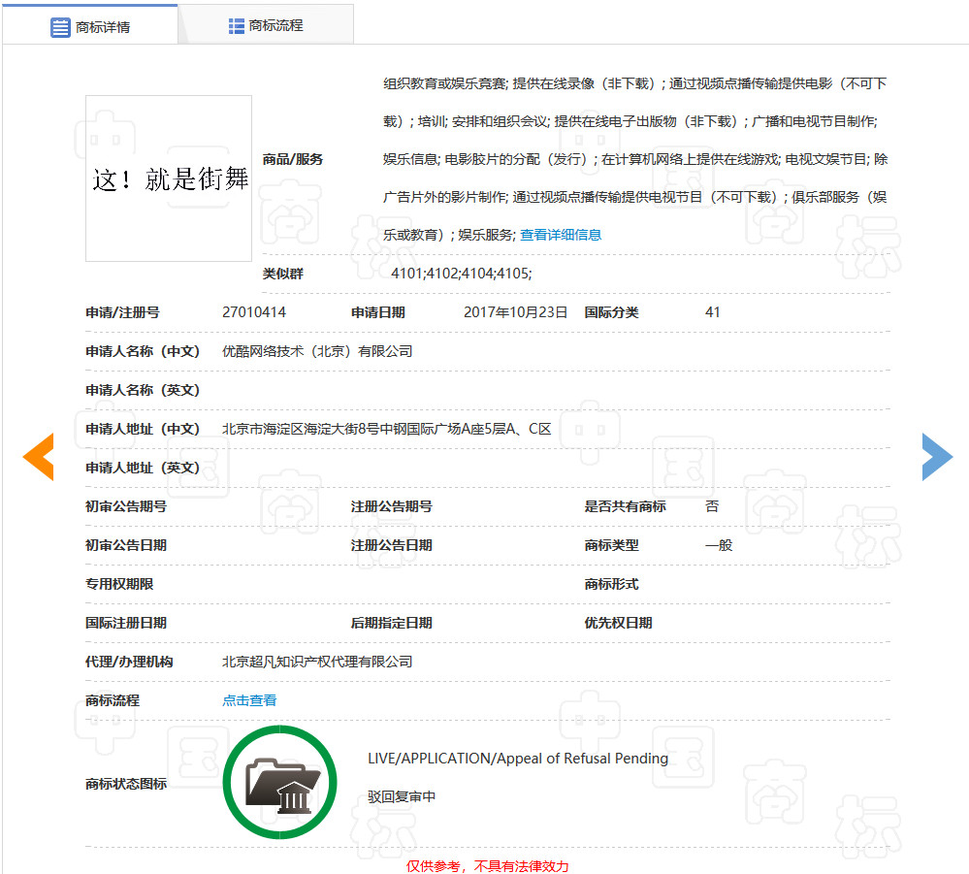Click the 后期指定日期 label
969x874 pixels.
(x=392, y=623)
